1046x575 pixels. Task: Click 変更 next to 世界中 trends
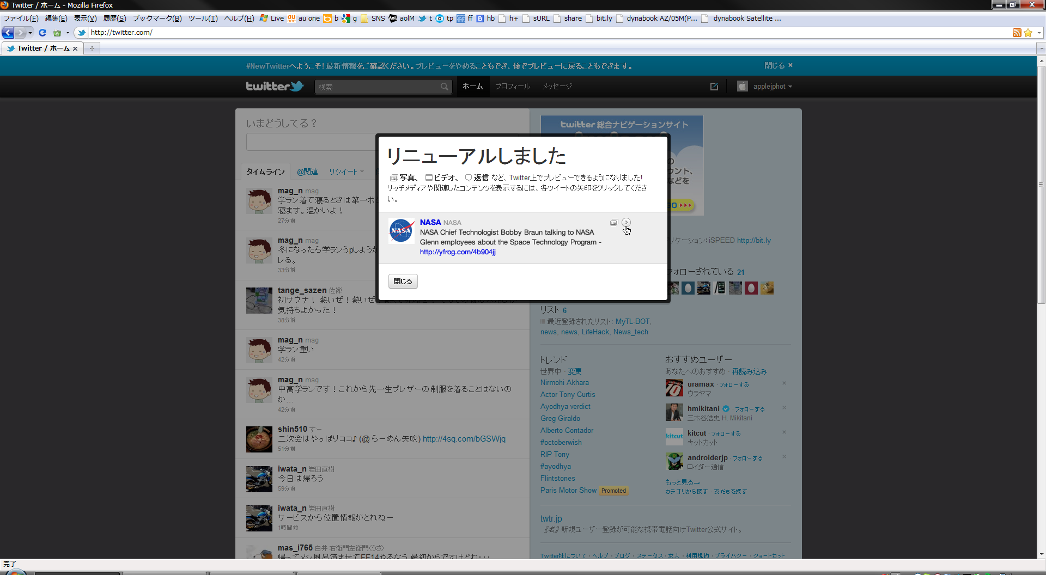tap(575, 371)
